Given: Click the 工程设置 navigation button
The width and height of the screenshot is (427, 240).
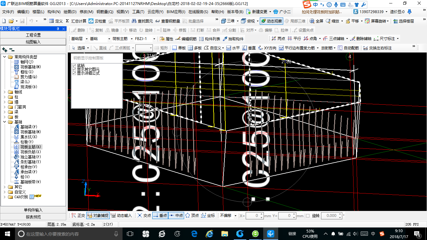Looking at the screenshot, I should coord(33,35).
